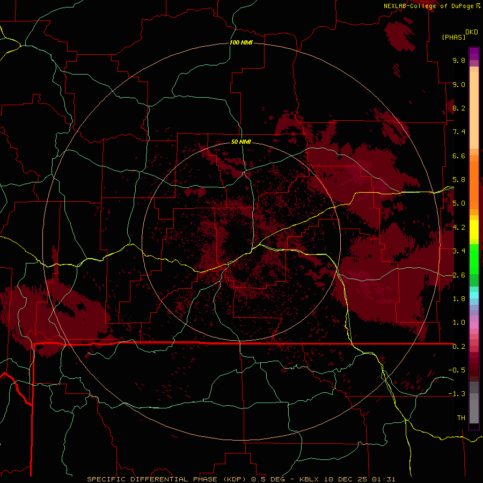This screenshot has width=483, height=483.
Task: Click the [PHAS] units label
Action: click(x=453, y=37)
